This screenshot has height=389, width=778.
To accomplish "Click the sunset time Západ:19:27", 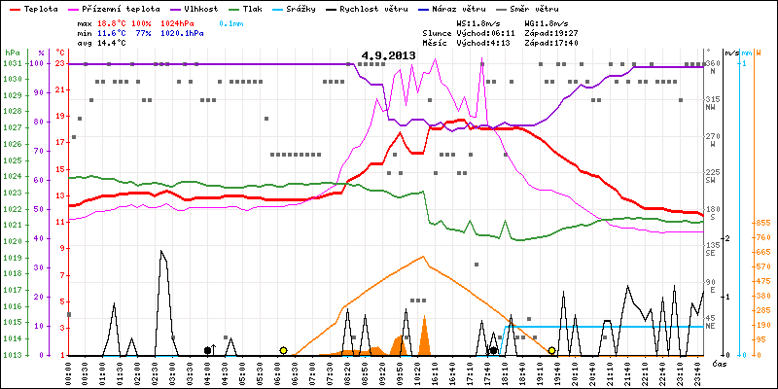I will tap(550, 33).
